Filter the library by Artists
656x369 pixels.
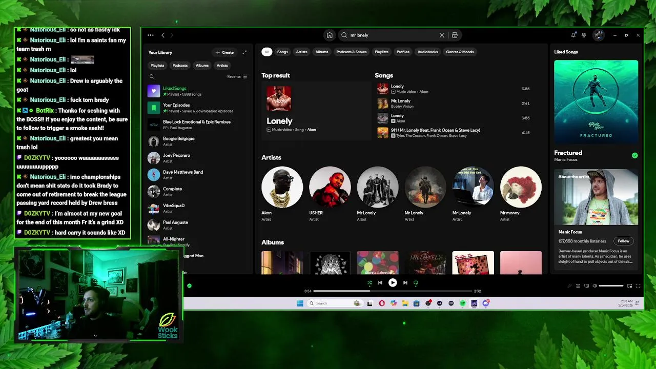222,66
